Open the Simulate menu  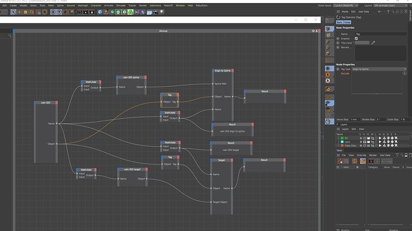[121, 5]
